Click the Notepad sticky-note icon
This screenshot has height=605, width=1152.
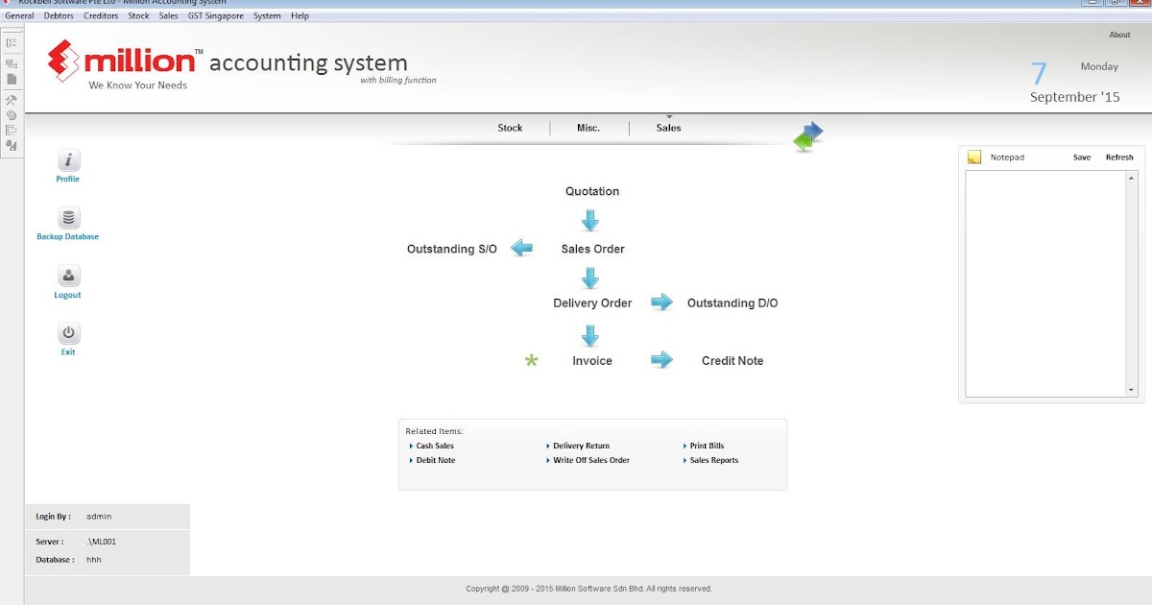[973, 156]
